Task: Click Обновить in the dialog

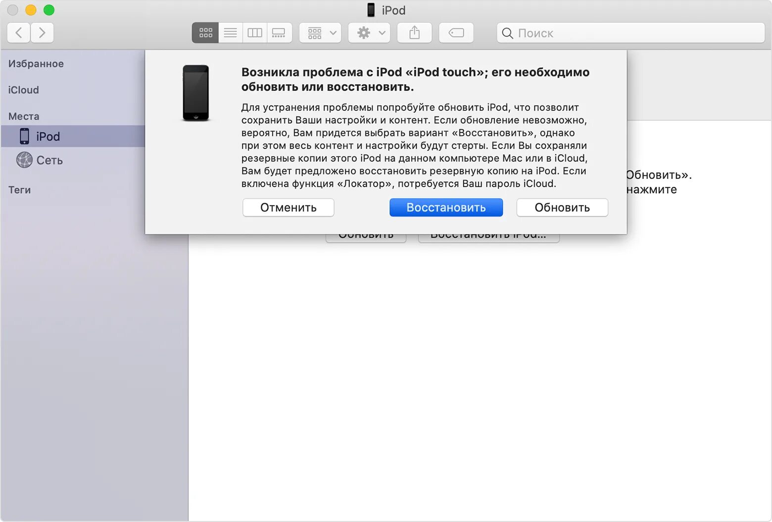Action: pyautogui.click(x=562, y=208)
